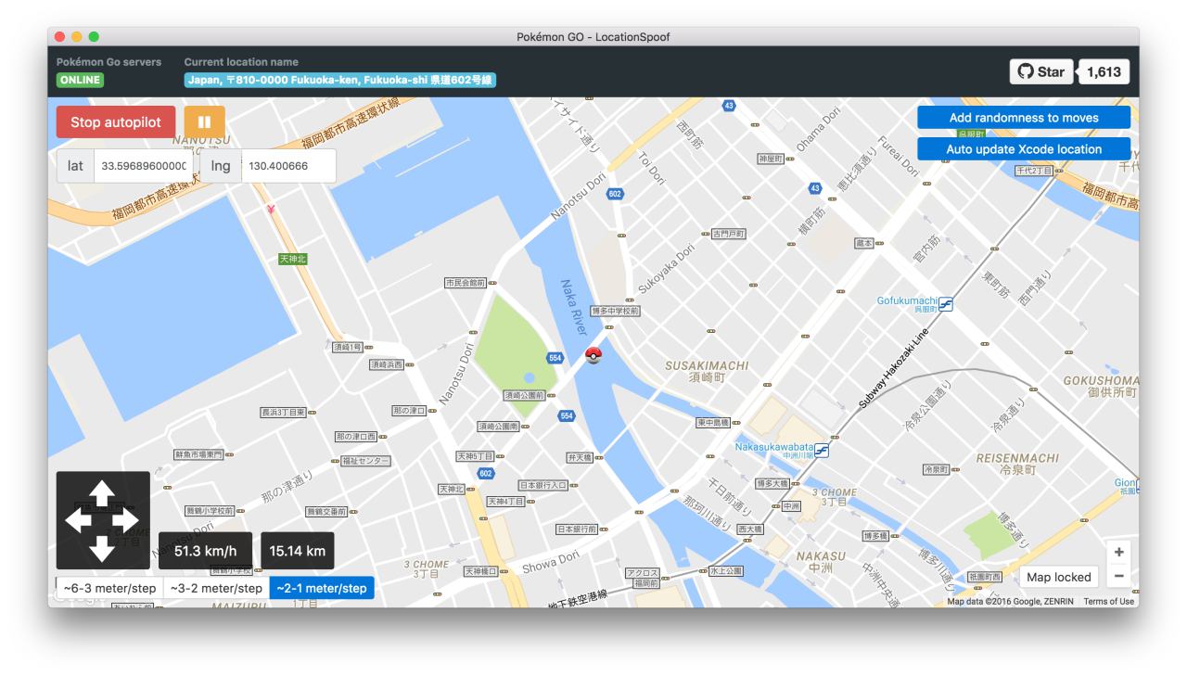Viewport: 1187px width, 676px height.
Task: Click the GitHub Star button
Action: (x=1040, y=71)
